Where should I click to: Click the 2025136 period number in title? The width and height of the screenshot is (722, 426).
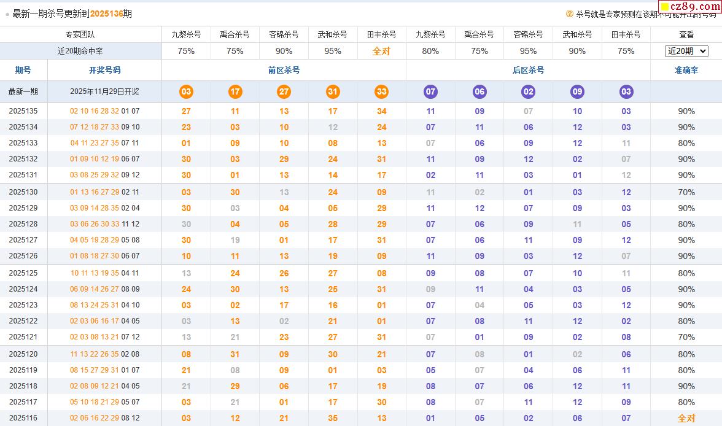[x=106, y=14]
